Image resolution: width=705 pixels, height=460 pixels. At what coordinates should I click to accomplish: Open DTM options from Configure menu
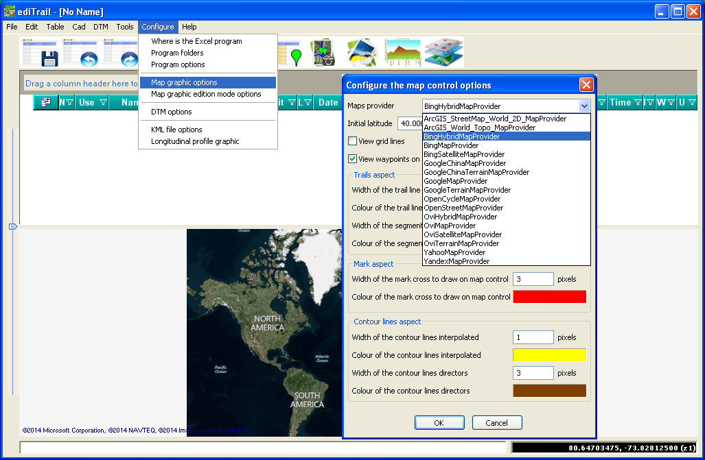pyautogui.click(x=172, y=112)
